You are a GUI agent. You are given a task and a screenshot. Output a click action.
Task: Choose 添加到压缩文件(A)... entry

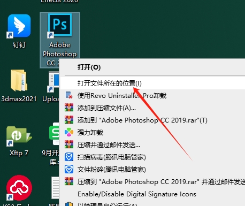(x=152, y=108)
